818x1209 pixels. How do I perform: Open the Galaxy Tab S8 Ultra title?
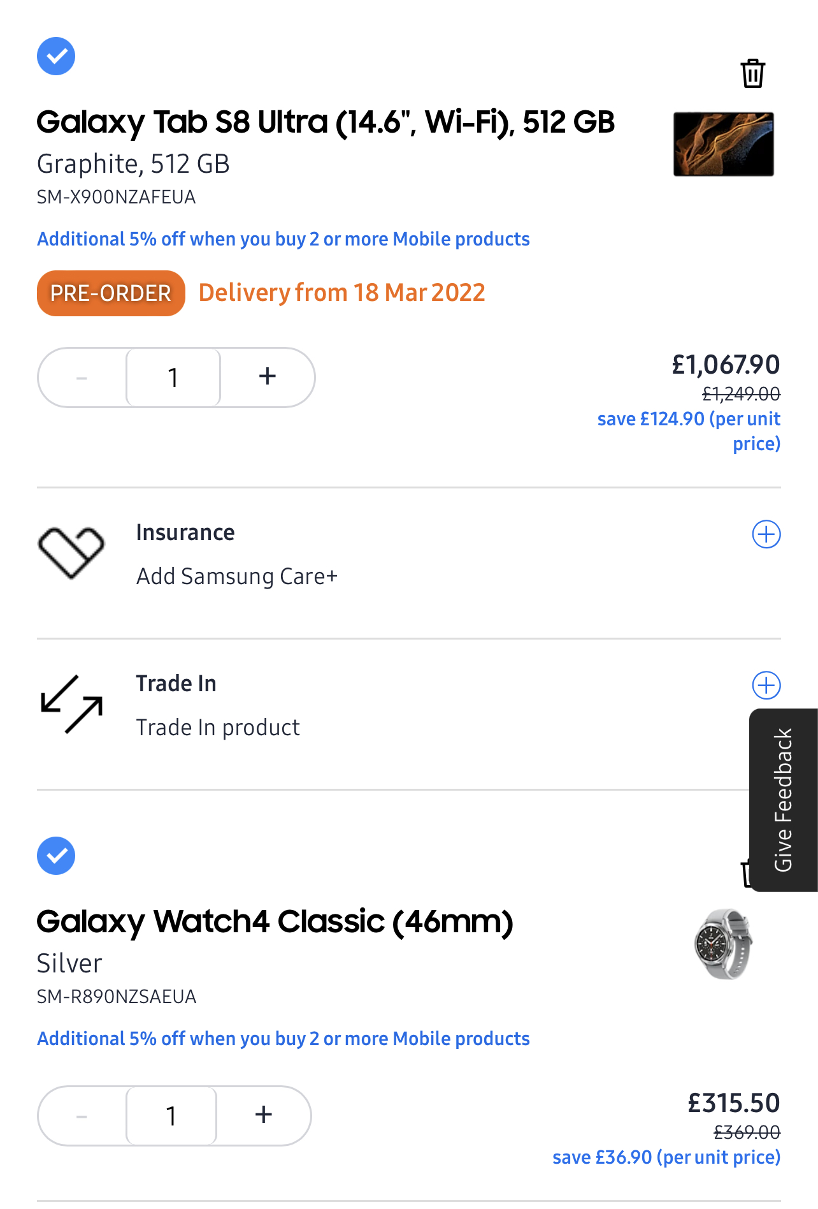pos(326,122)
